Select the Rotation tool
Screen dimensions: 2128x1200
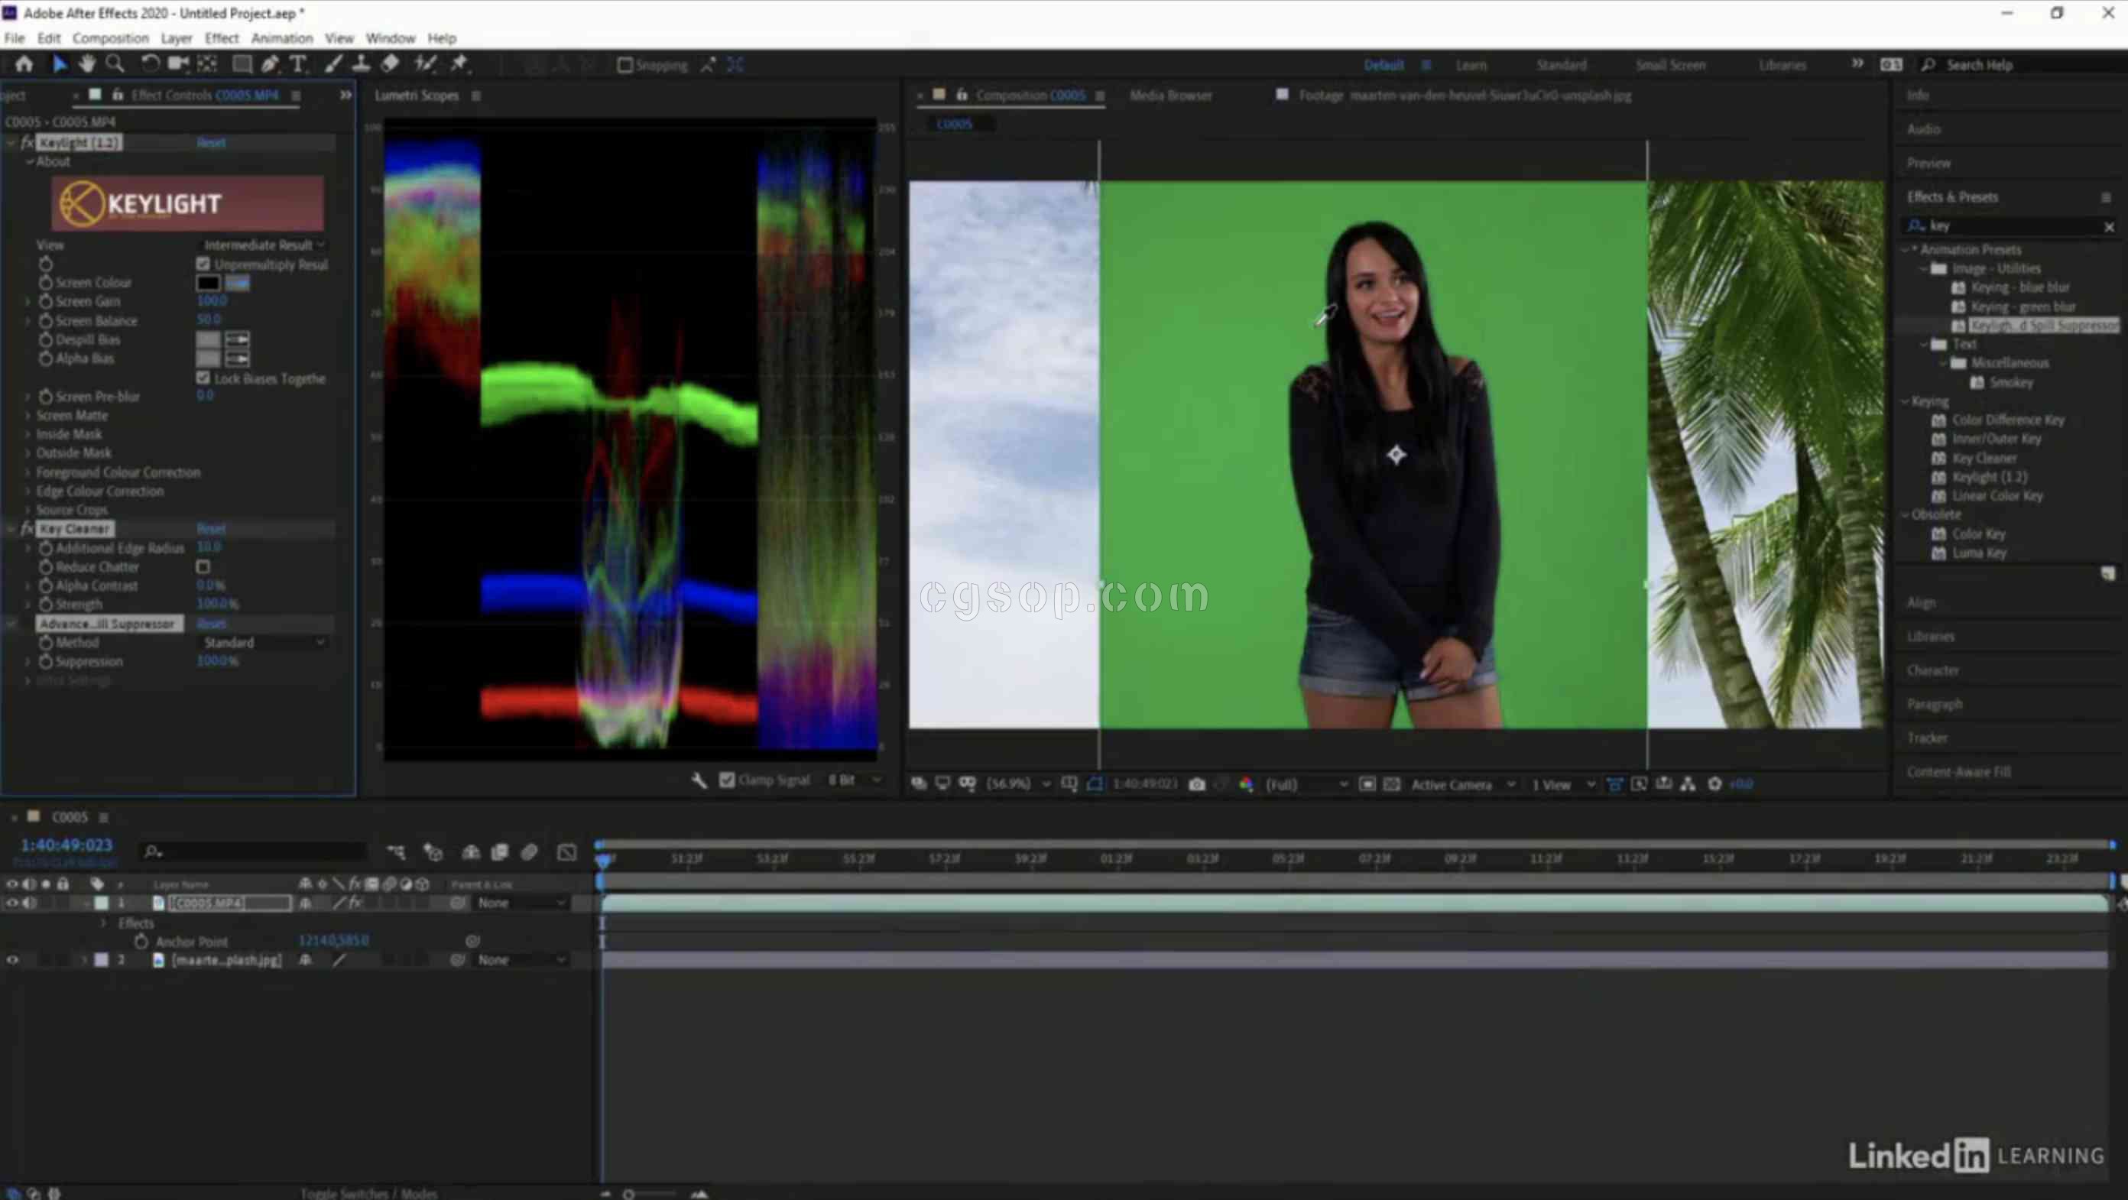click(150, 63)
